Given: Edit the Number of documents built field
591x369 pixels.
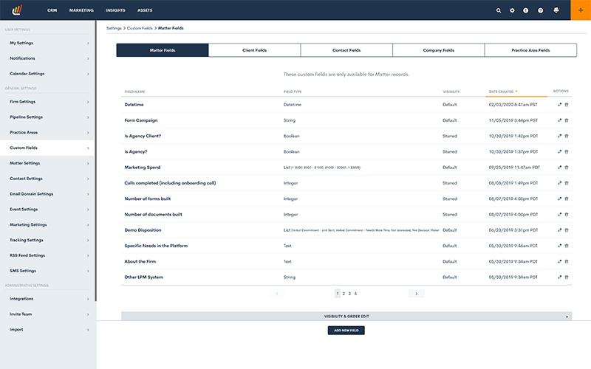Looking at the screenshot, I should [x=560, y=215].
